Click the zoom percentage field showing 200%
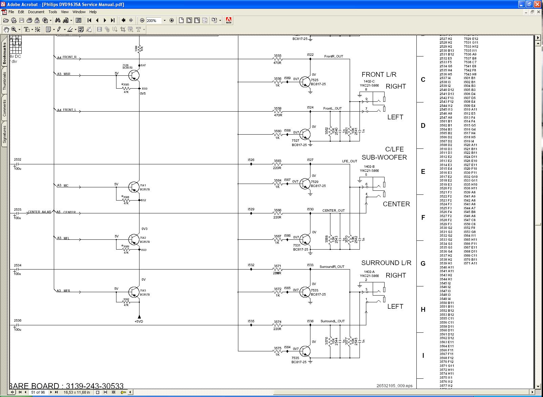543x397 pixels. point(154,21)
